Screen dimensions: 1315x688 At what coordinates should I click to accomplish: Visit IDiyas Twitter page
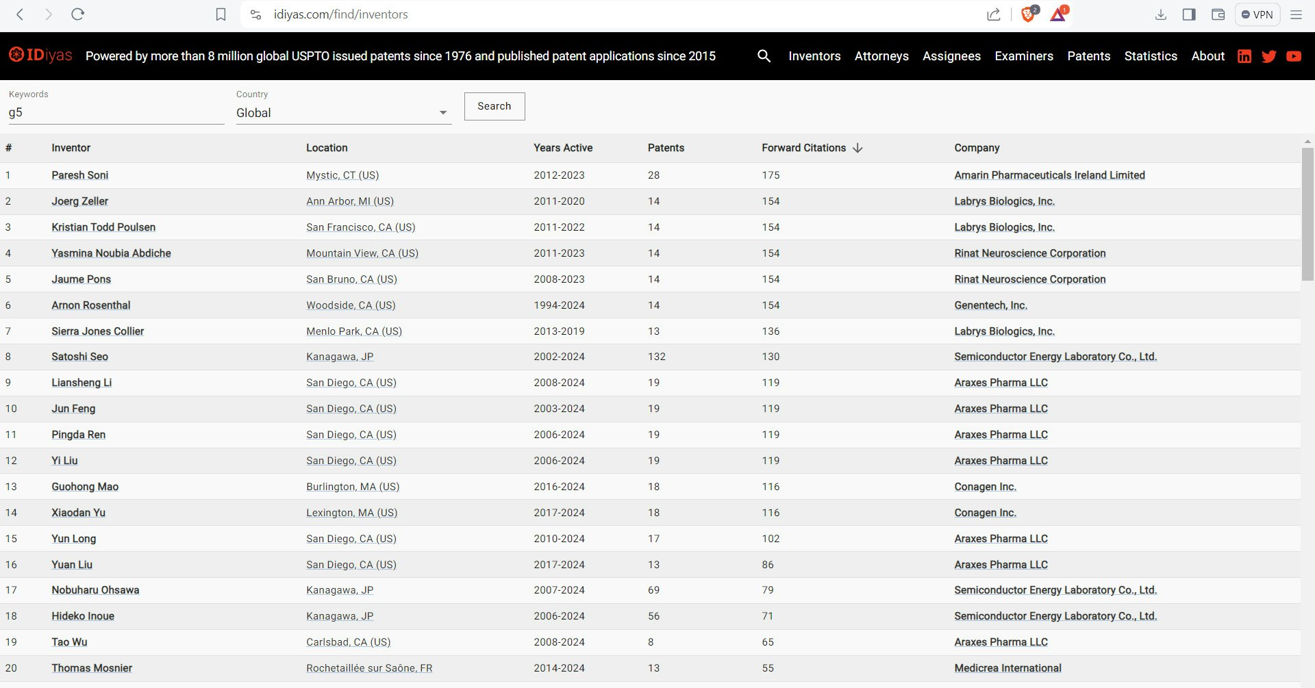(1269, 56)
